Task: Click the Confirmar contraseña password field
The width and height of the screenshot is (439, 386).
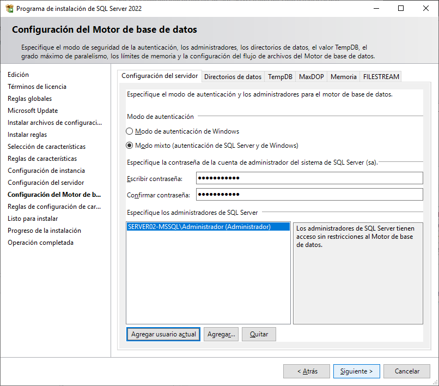Action: click(309, 194)
